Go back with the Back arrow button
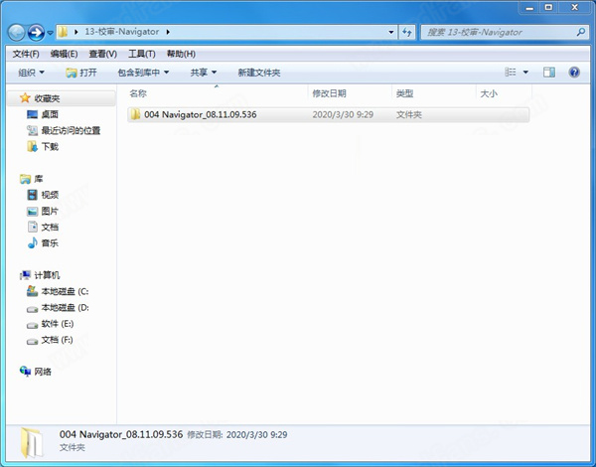 coord(16,33)
